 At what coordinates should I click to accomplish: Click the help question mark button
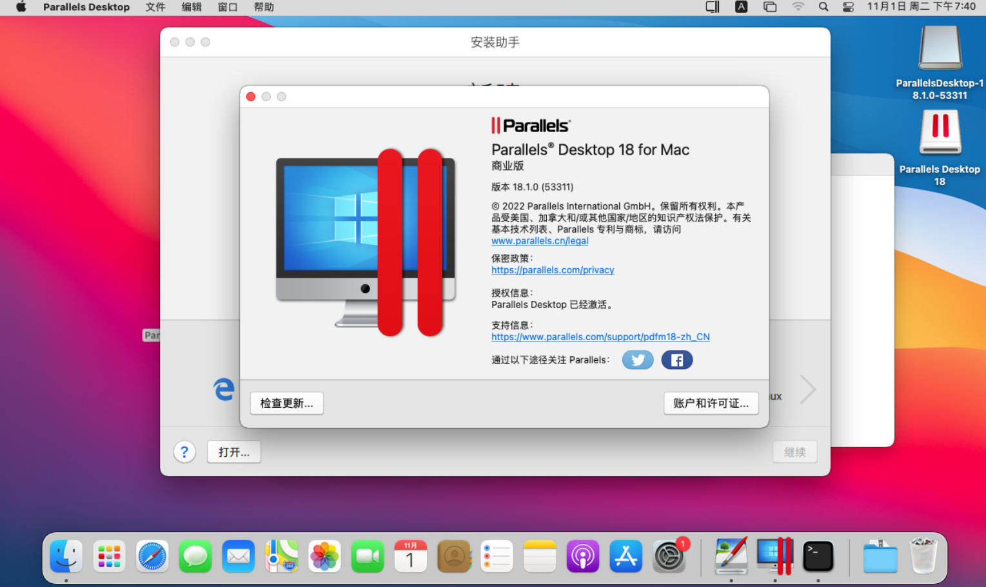point(184,452)
